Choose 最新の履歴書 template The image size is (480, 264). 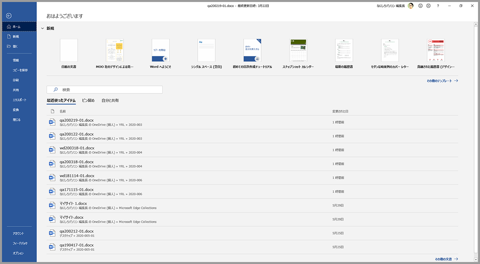tap(344, 54)
